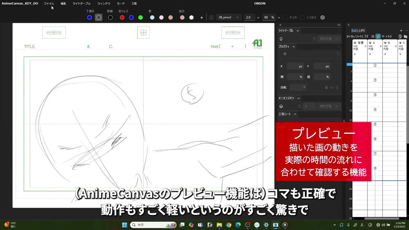409x230 pixels.
Task: Pick the red 色トレス color swatch
Action: [122, 18]
